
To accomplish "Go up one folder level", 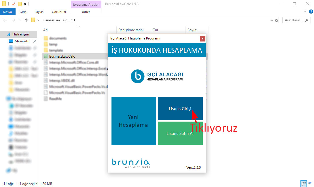I will coord(26,20).
